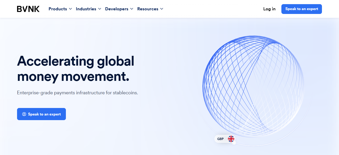Click the Accelerating global money movement headline
339x155 pixels.
pos(75,69)
